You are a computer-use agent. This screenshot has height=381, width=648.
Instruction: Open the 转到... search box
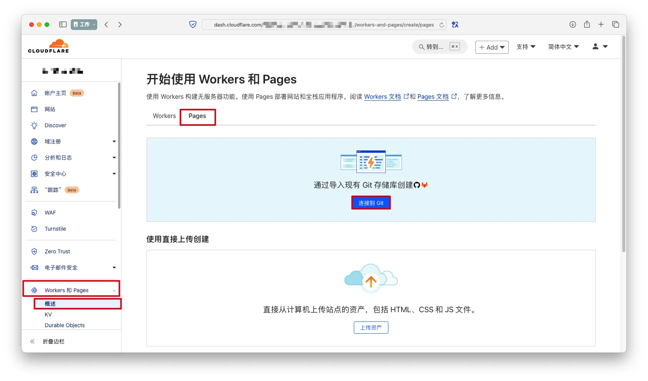click(x=440, y=47)
